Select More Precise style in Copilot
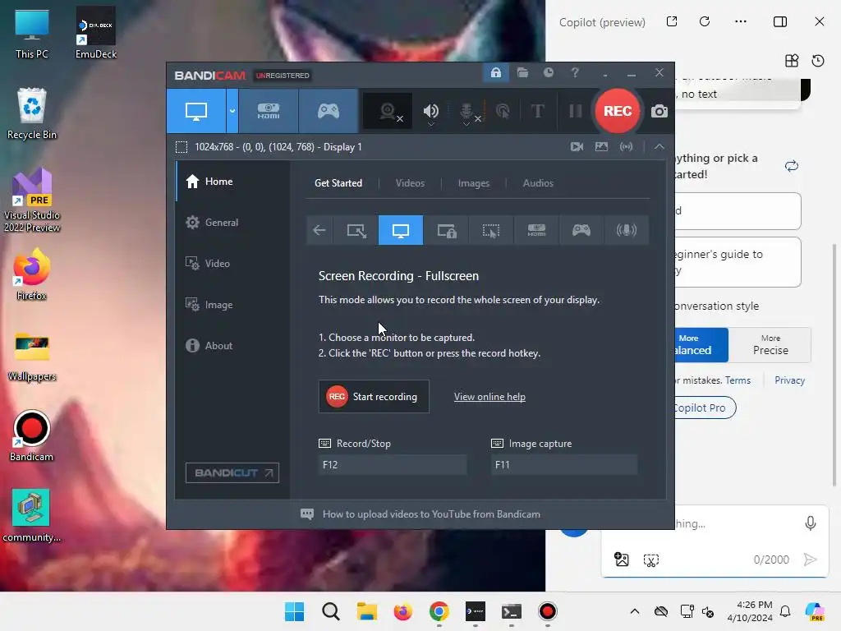841x631 pixels. [x=770, y=345]
